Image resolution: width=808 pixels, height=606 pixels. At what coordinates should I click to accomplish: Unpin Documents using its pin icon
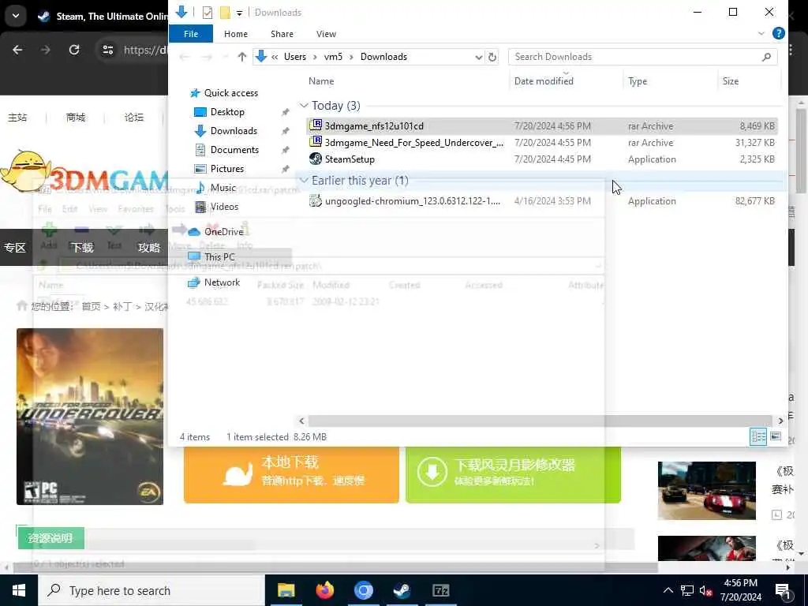(x=285, y=150)
